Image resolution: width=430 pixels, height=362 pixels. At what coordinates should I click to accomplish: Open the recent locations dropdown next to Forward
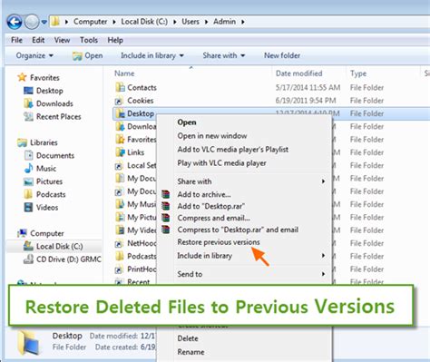tap(44, 22)
